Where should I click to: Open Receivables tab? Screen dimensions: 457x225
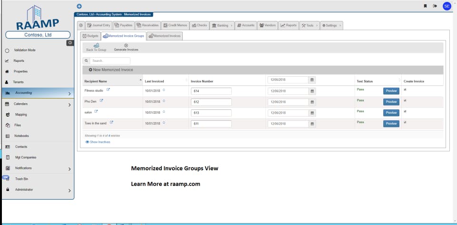pyautogui.click(x=148, y=26)
